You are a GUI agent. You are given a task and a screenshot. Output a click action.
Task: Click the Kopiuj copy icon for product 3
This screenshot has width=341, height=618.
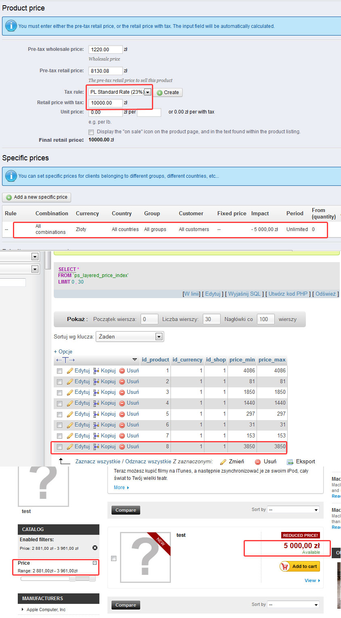pos(96,393)
